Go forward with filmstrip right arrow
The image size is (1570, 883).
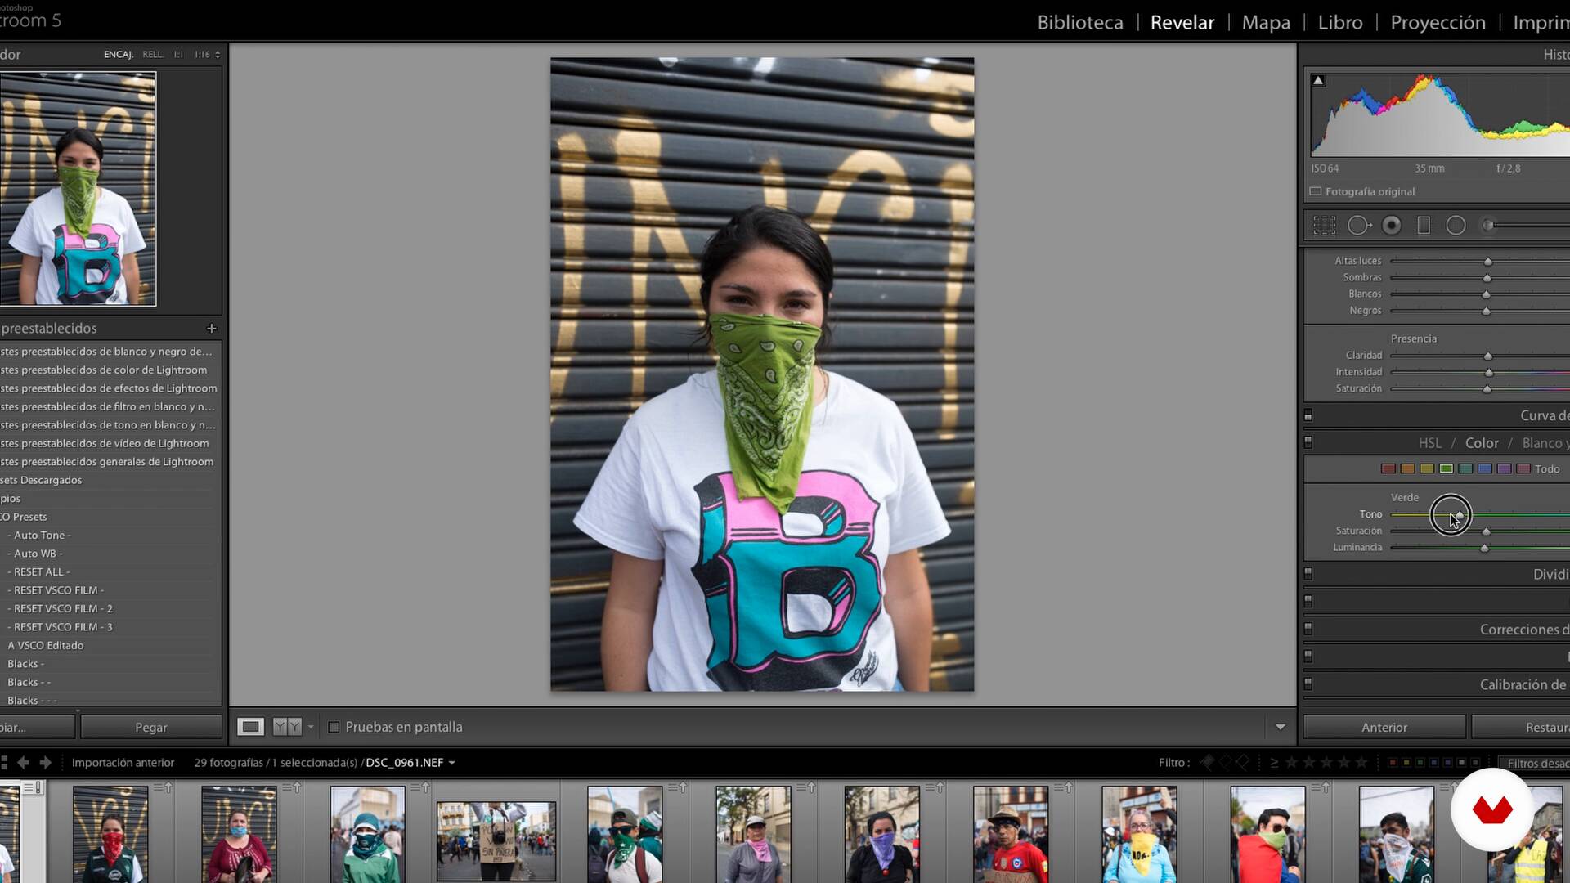coord(46,762)
